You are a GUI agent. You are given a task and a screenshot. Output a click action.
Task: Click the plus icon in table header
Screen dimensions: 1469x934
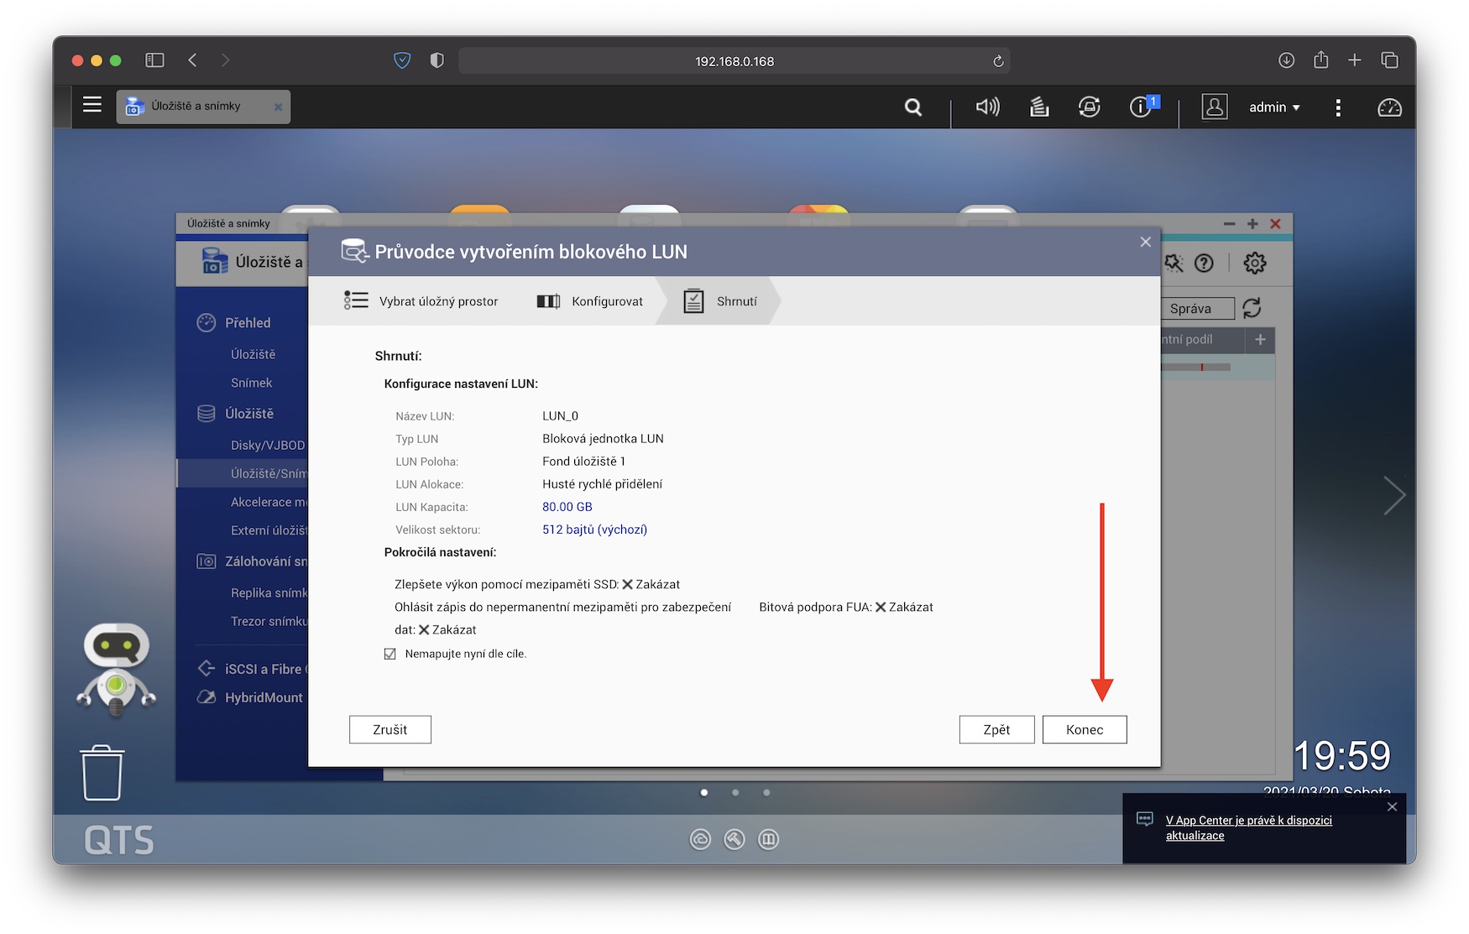coord(1260,339)
